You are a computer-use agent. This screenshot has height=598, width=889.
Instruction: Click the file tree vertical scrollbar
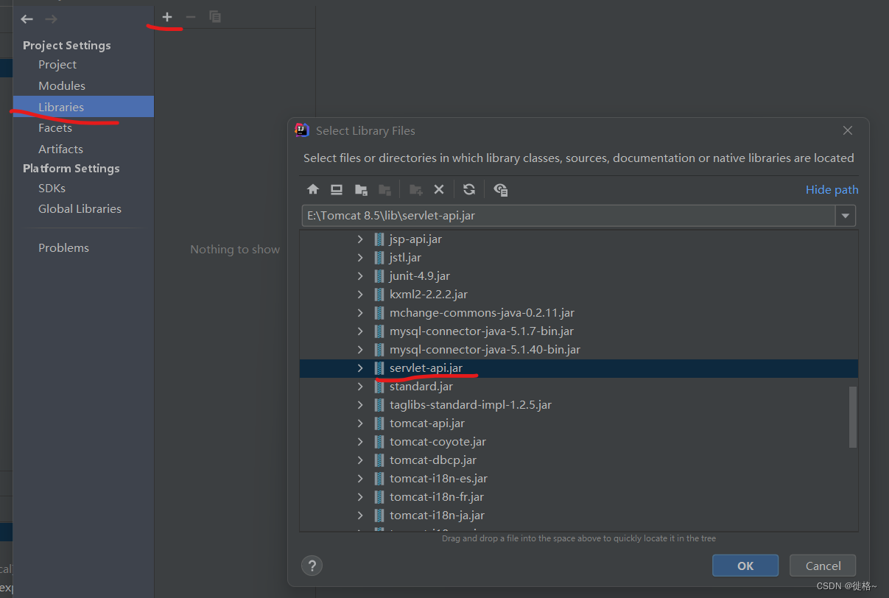[853, 417]
